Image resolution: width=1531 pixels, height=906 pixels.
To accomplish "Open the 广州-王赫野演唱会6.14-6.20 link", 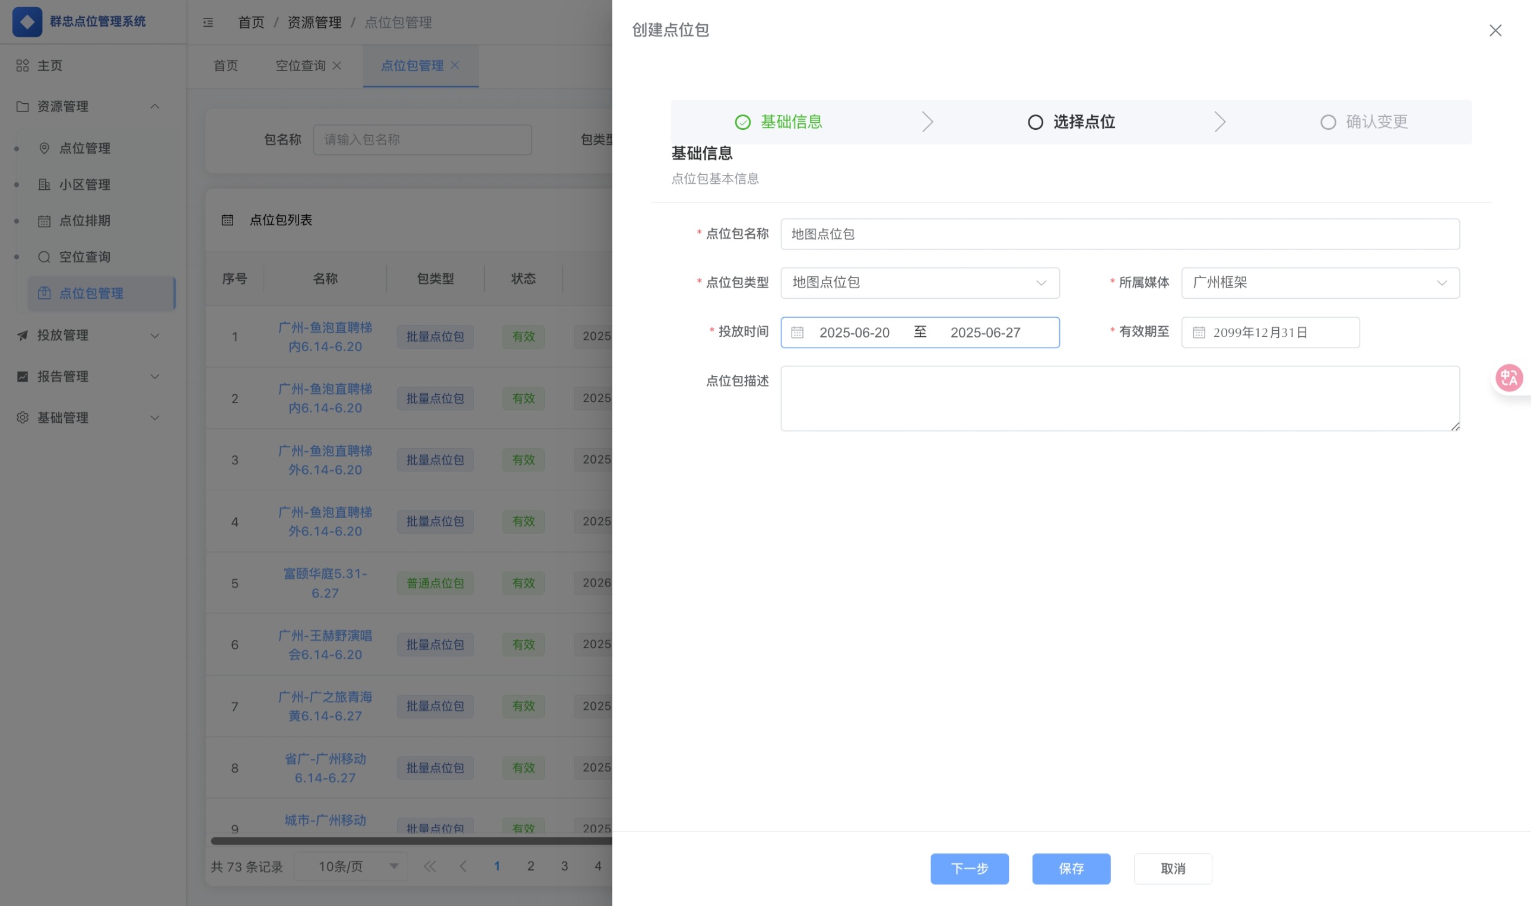I will click(326, 645).
